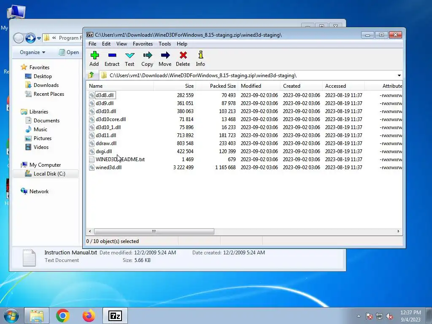Sort files by Size column
432x324 pixels.
click(175, 86)
